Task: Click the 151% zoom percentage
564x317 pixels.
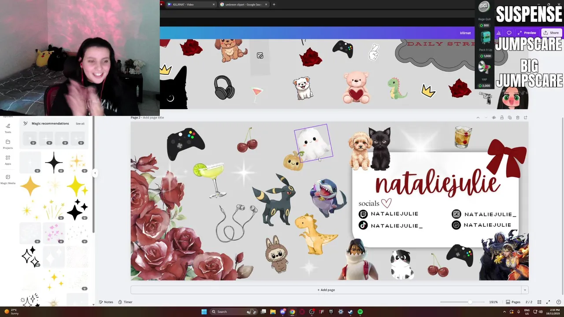Action: click(493, 302)
